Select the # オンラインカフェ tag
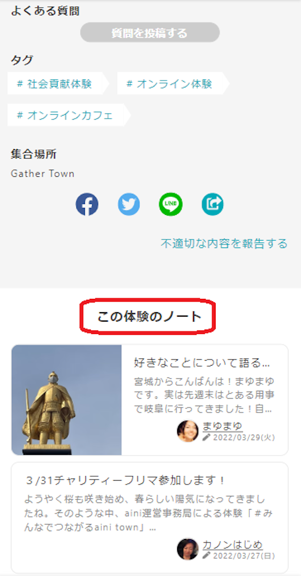Viewport: 301px width, 576px height. point(69,115)
